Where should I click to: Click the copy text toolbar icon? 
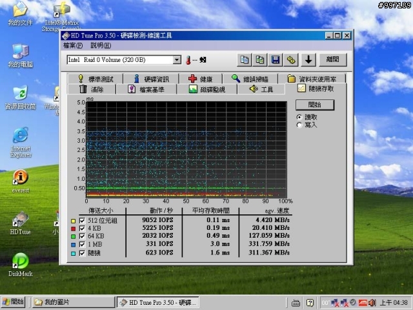(x=244, y=60)
